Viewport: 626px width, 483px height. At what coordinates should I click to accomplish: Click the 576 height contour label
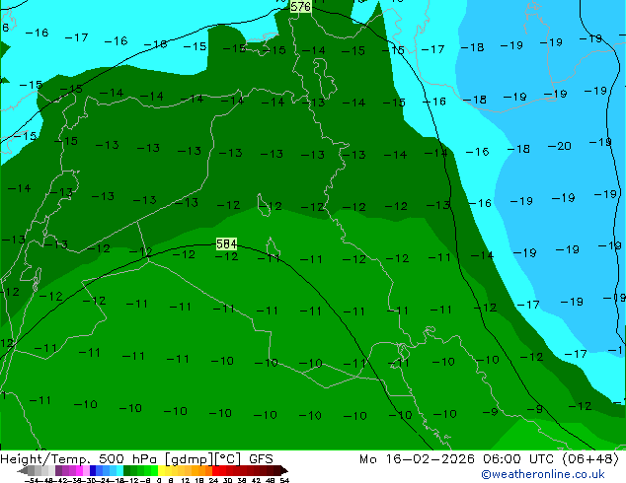pos(300,6)
